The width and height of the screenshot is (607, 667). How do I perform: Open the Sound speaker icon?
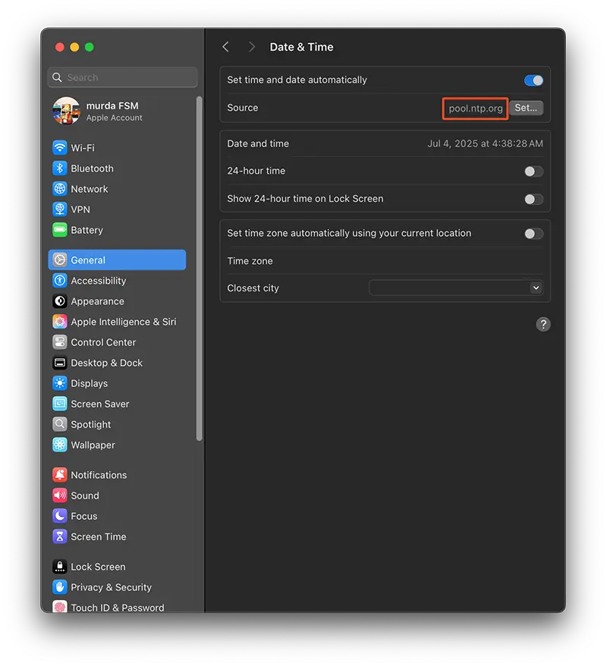pyautogui.click(x=59, y=496)
